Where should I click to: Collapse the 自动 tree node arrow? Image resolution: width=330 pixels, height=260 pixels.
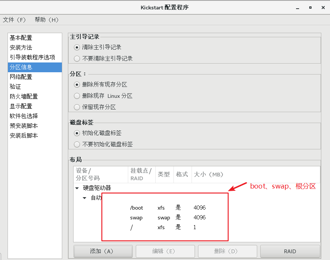84,198
